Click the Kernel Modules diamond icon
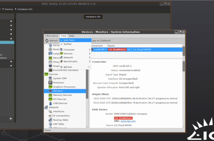 tap(50, 45)
